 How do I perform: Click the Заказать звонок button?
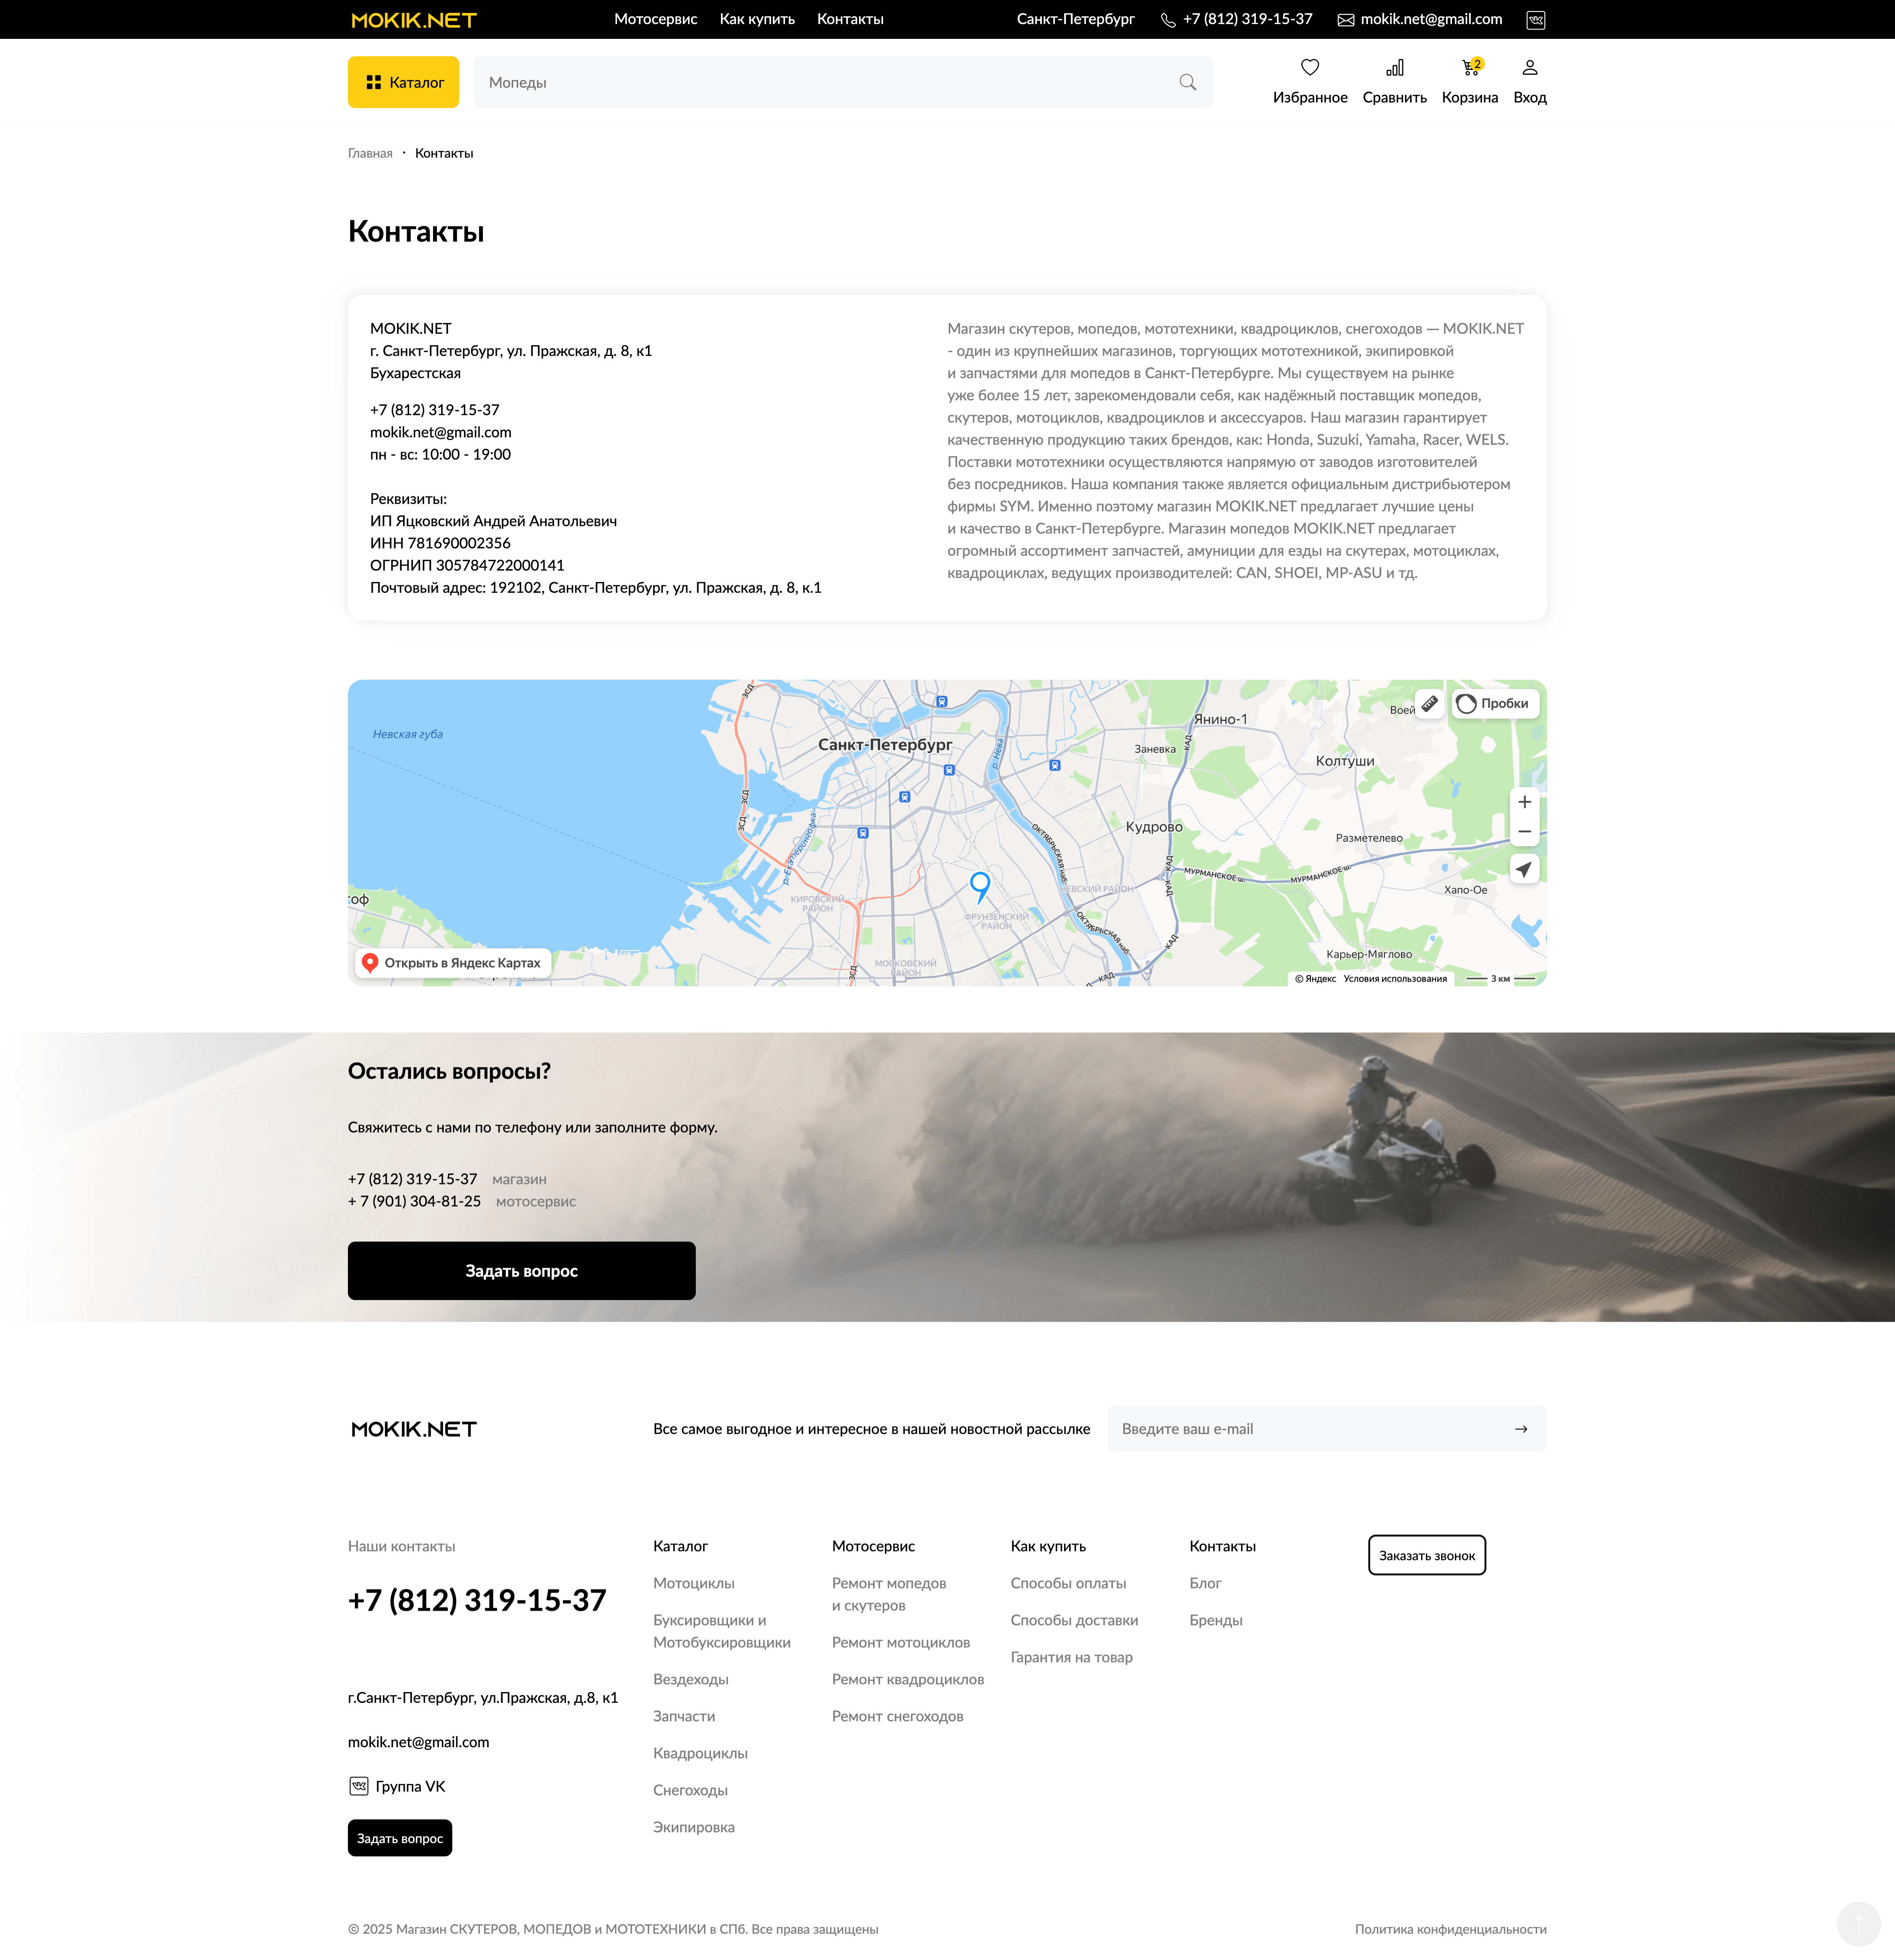[1427, 1555]
